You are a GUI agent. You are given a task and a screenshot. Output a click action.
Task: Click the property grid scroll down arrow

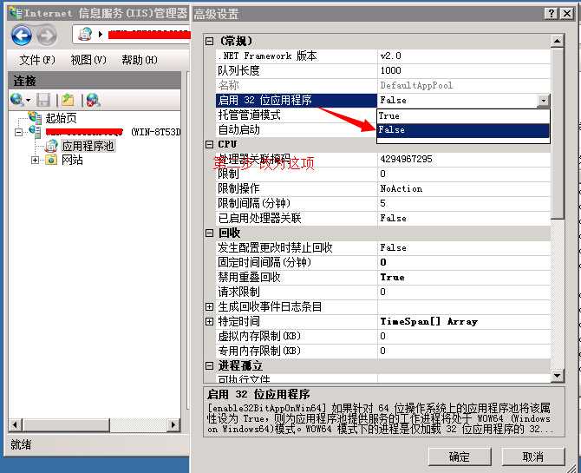[557, 376]
